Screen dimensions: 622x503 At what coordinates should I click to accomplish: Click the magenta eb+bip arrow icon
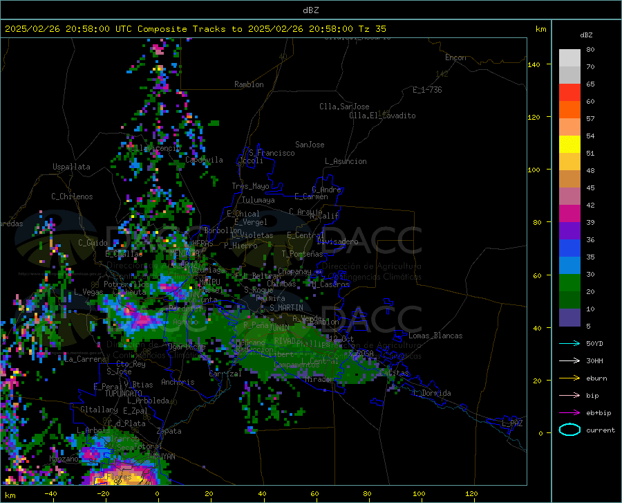point(569,412)
